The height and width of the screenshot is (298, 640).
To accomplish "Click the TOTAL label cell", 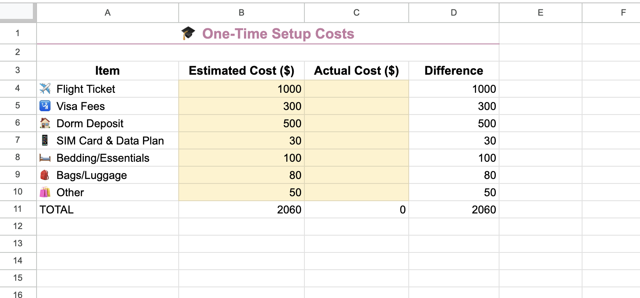I will pyautogui.click(x=56, y=209).
